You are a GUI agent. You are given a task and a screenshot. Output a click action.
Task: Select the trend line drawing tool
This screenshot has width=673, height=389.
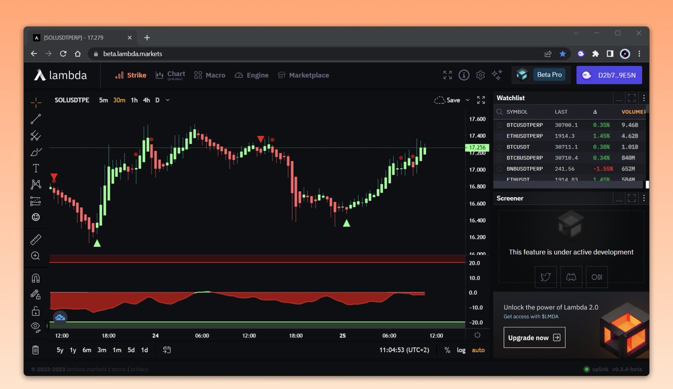coord(36,119)
